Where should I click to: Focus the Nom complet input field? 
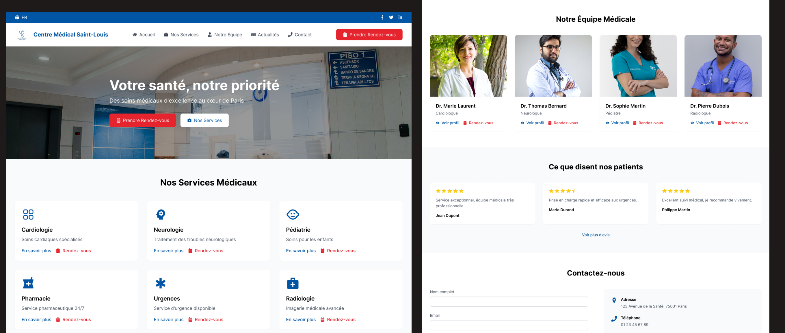coord(509,301)
